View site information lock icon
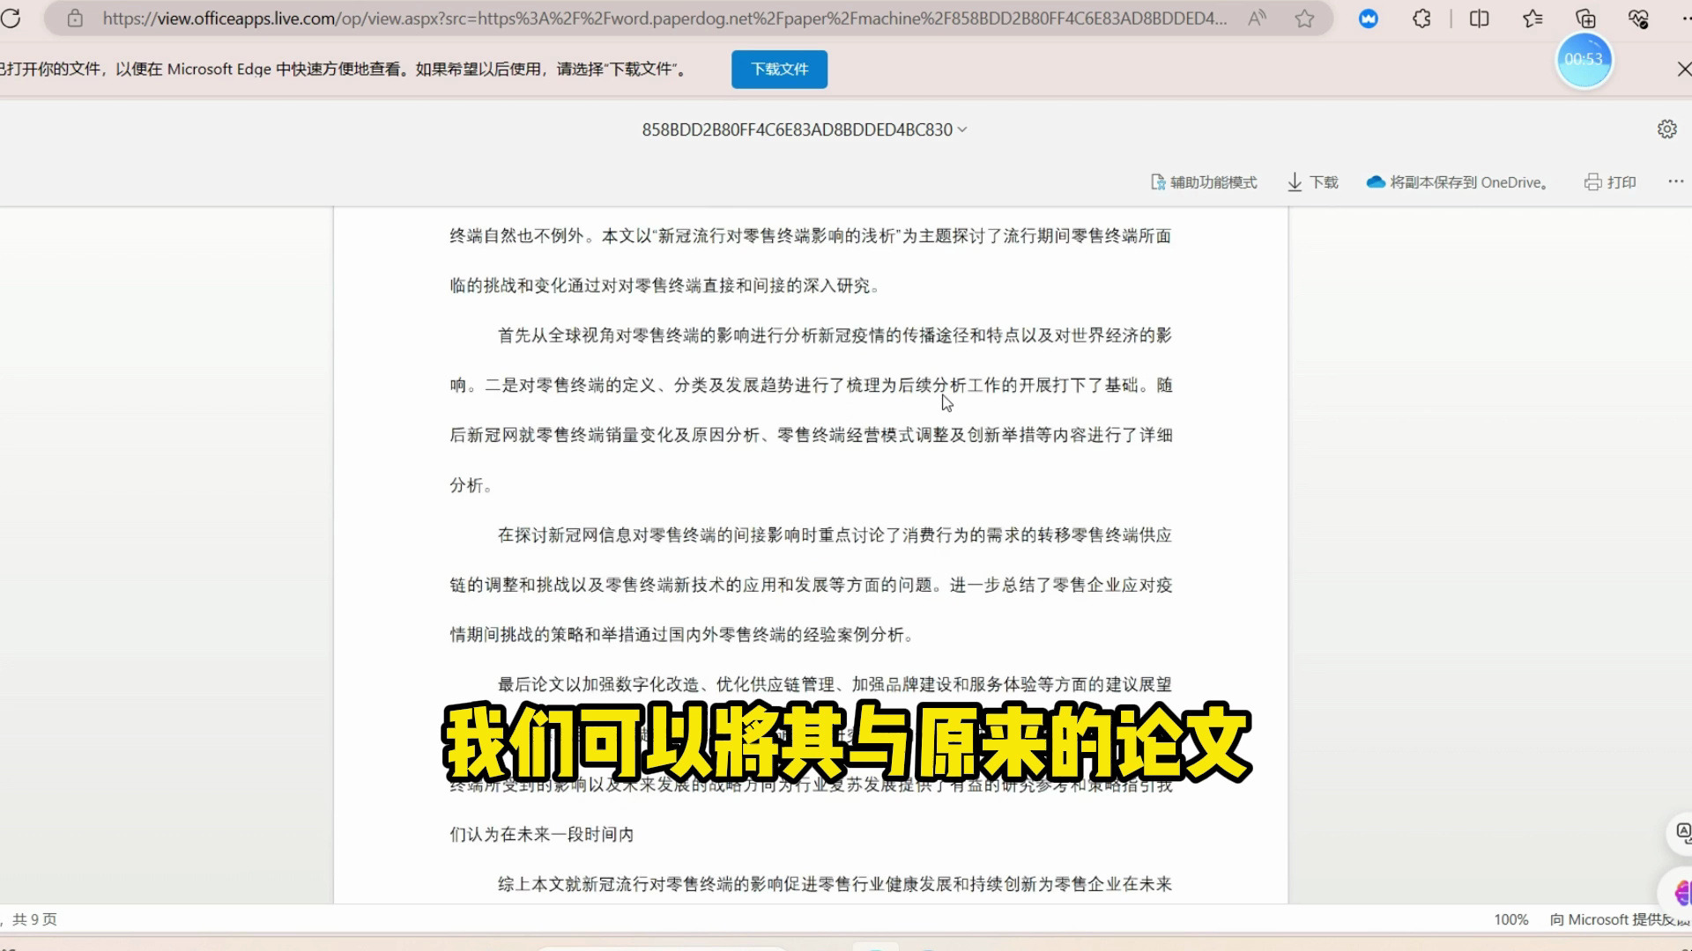The image size is (1692, 951). point(75,18)
